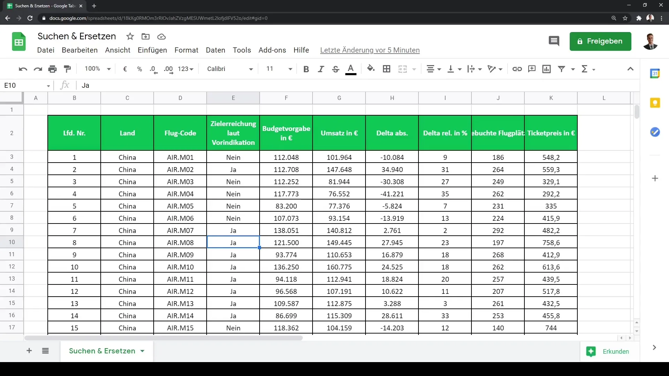
Task: Open Google Sheets home icon
Action: [19, 42]
